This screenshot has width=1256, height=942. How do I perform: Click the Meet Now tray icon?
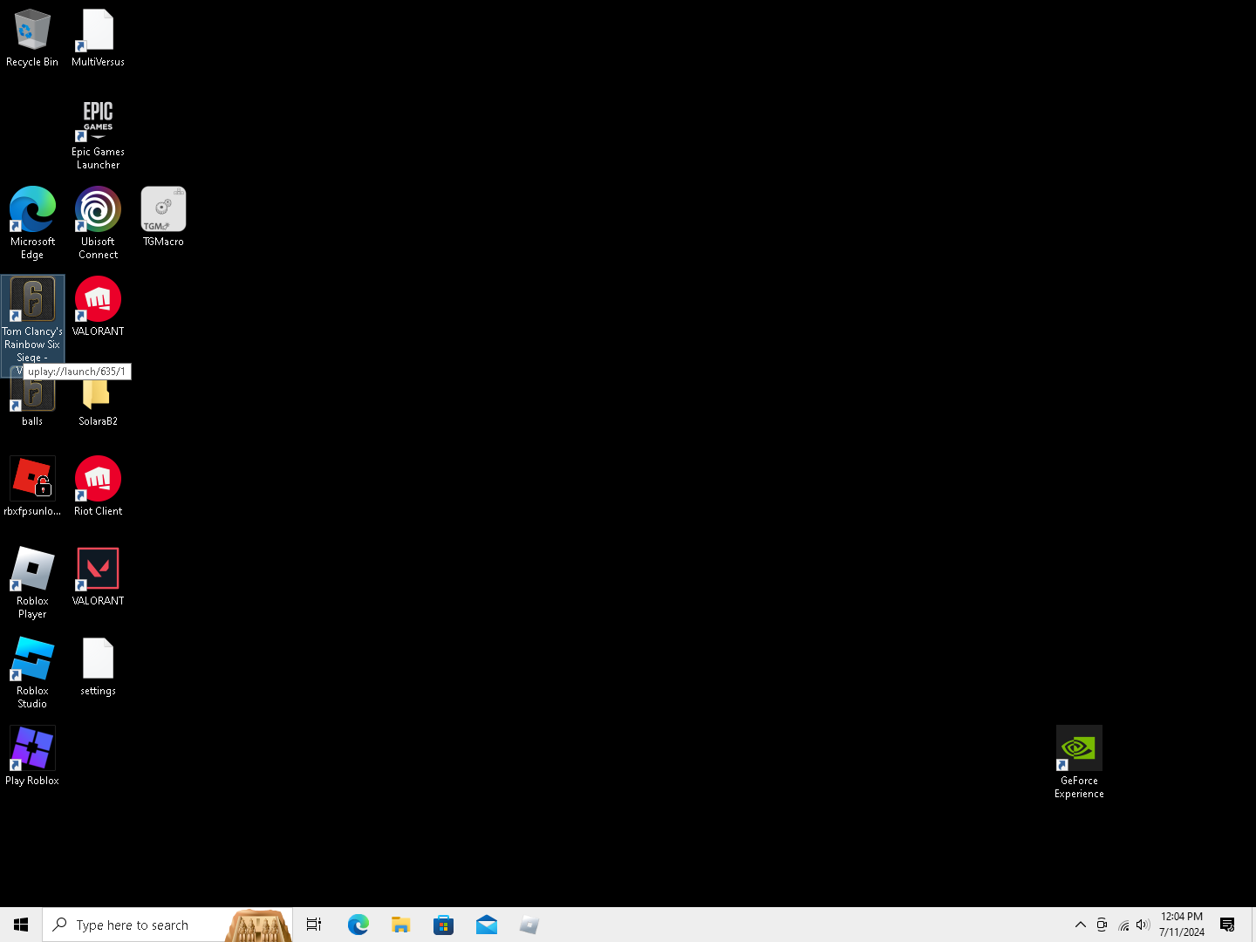coord(1102,925)
